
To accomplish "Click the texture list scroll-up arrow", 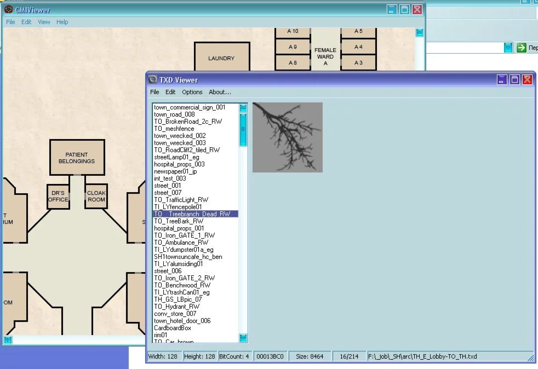I will pyautogui.click(x=243, y=108).
